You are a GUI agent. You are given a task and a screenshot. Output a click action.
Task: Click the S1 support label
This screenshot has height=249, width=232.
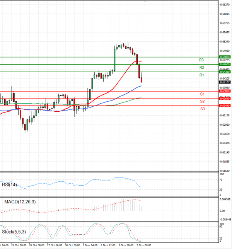(202, 94)
